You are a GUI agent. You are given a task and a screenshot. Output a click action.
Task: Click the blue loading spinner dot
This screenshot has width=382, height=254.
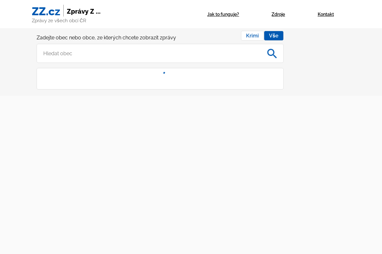(164, 73)
